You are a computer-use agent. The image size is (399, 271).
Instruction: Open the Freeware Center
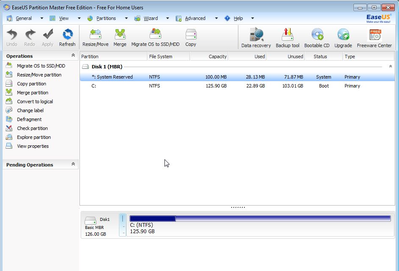(x=374, y=38)
